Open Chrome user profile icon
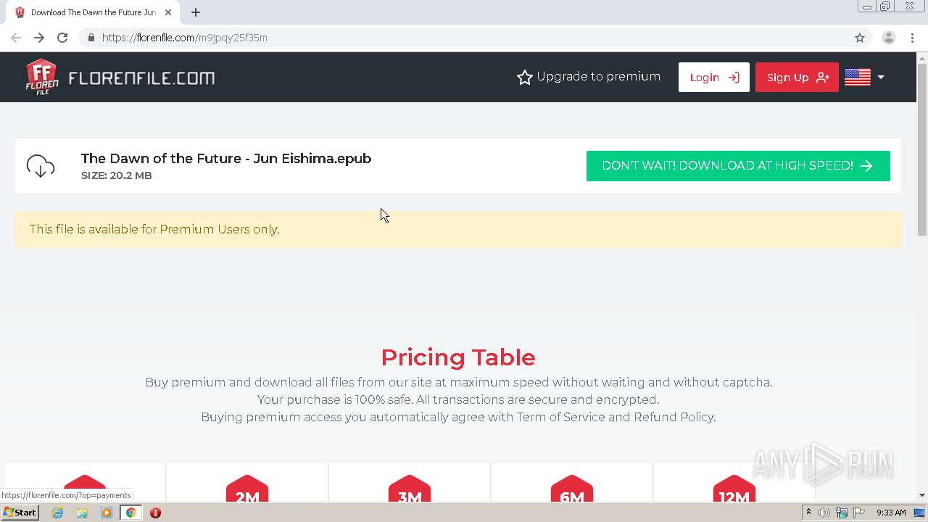Screen dimensions: 928x522 click(x=888, y=38)
